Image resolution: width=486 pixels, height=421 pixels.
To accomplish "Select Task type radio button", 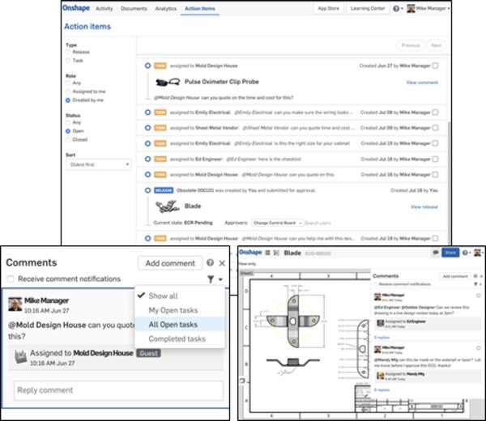I will click(x=68, y=61).
